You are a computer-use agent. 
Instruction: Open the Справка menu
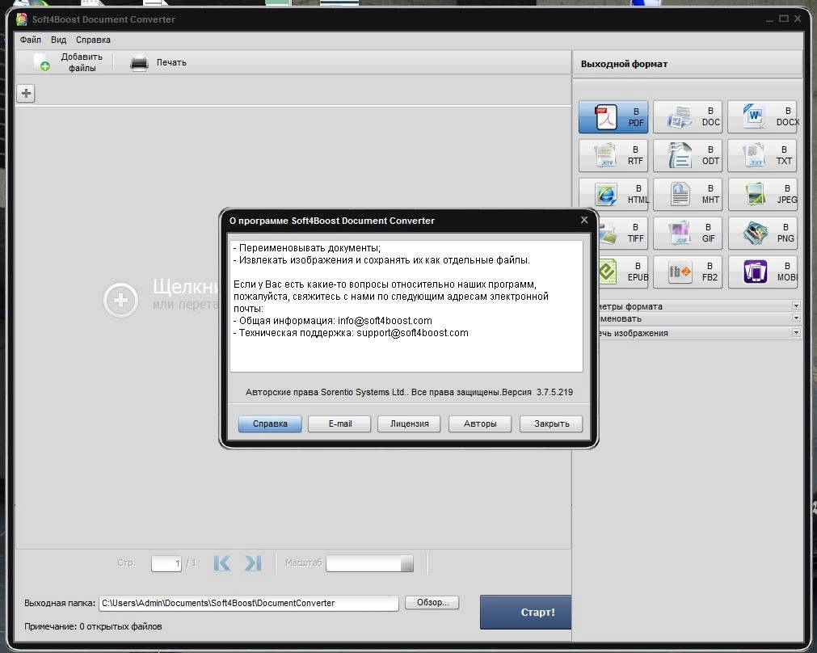coord(93,40)
